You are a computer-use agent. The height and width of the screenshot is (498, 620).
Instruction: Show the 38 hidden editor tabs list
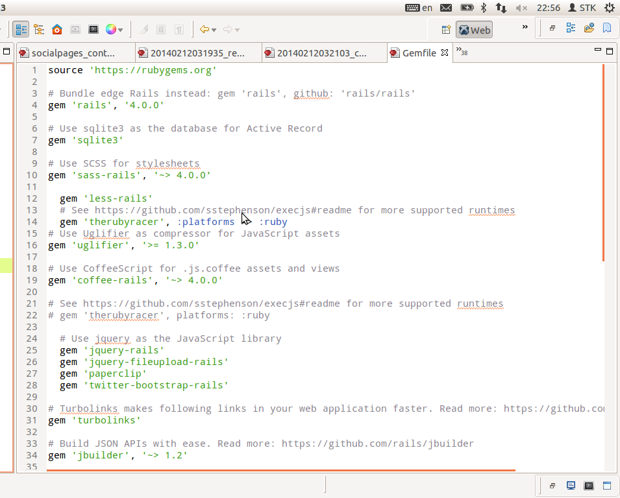click(x=462, y=51)
